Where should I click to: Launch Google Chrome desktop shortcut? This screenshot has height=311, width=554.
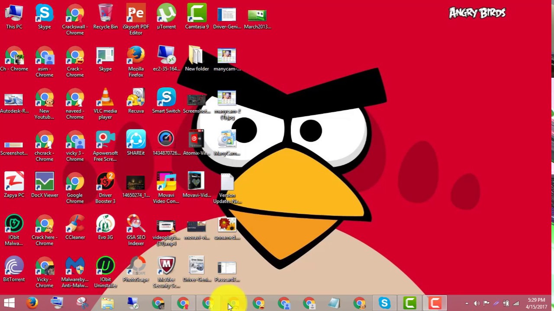click(x=75, y=188)
